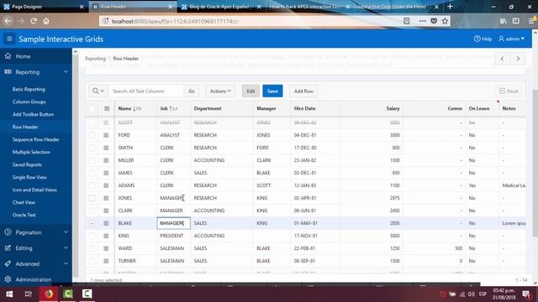Click the Pagination section icon
This screenshot has height=302, width=538.
[x=8, y=232]
